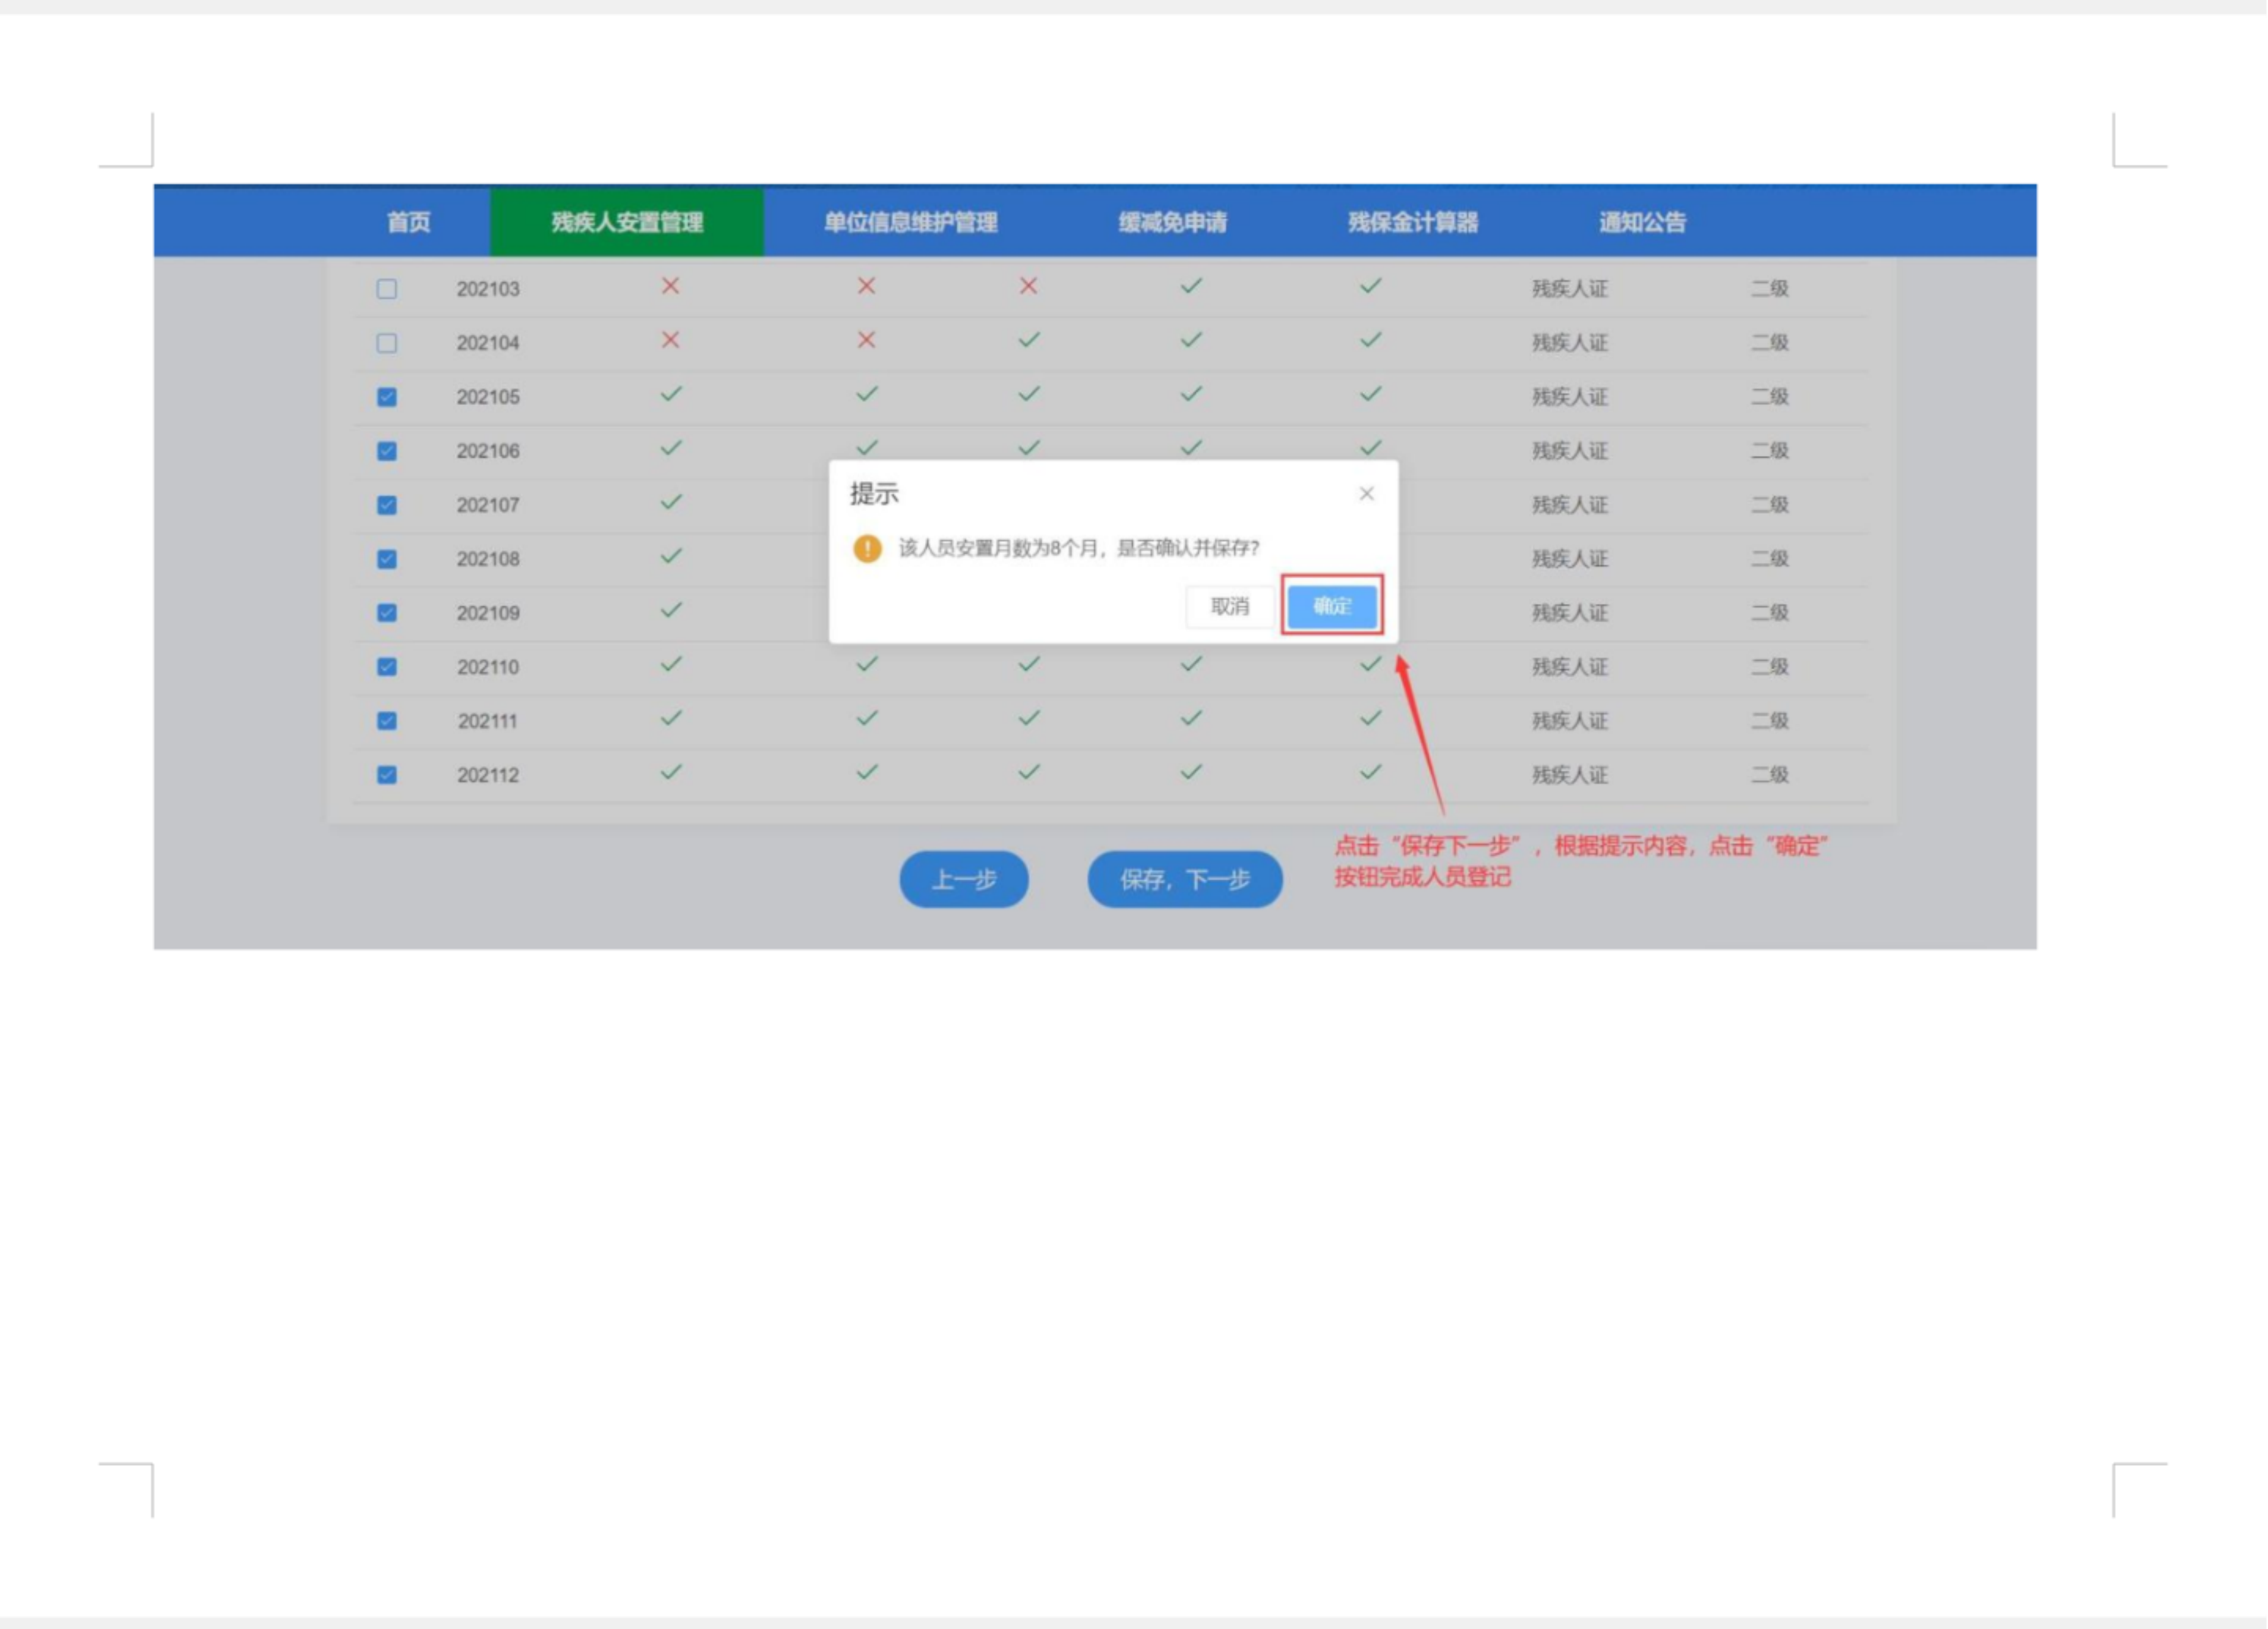This screenshot has width=2268, height=1629.
Task: Click the 提示 dialog title
Action: 874,494
